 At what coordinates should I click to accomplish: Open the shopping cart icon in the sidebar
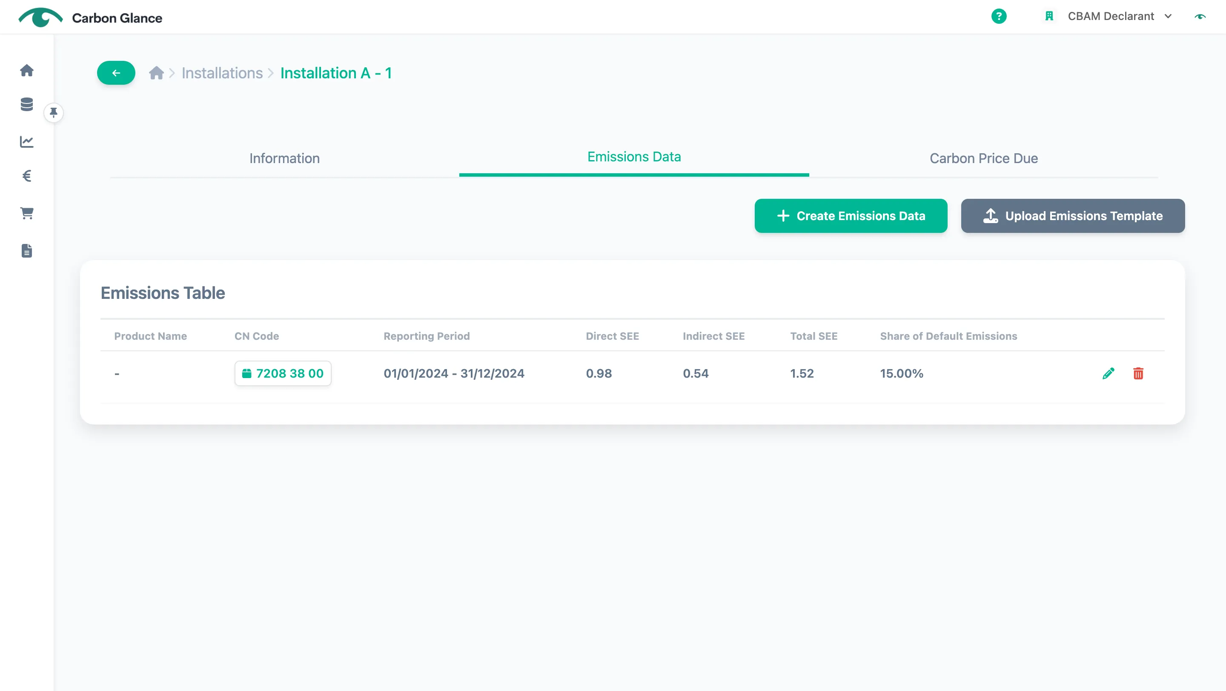click(27, 213)
